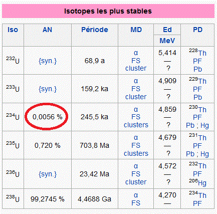The image size is (217, 214).
Task: Go to the 231Th decay product
Action: click(x=197, y=137)
